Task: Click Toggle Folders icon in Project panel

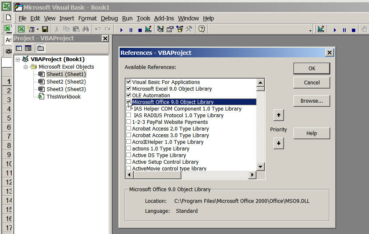Action: click(x=40, y=48)
